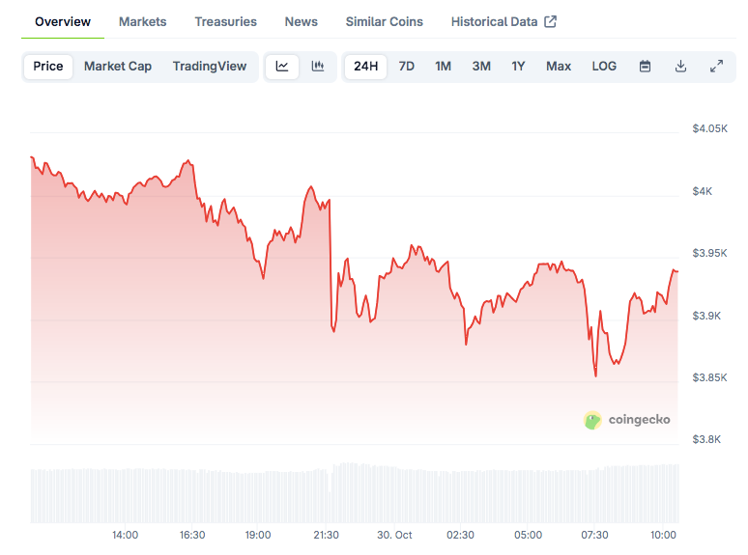This screenshot has height=555, width=748.
Task: Open the Historical Data link
Action: tap(495, 21)
